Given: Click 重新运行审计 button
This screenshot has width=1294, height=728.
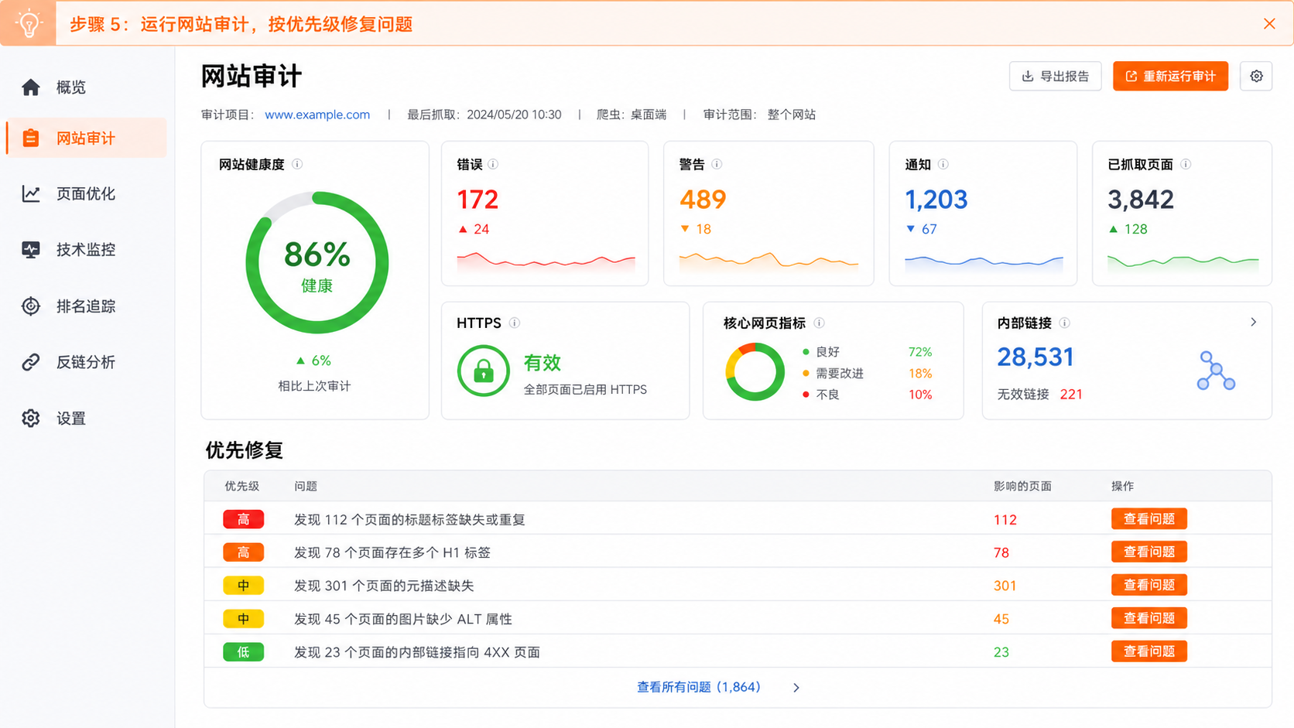Looking at the screenshot, I should click(x=1170, y=76).
